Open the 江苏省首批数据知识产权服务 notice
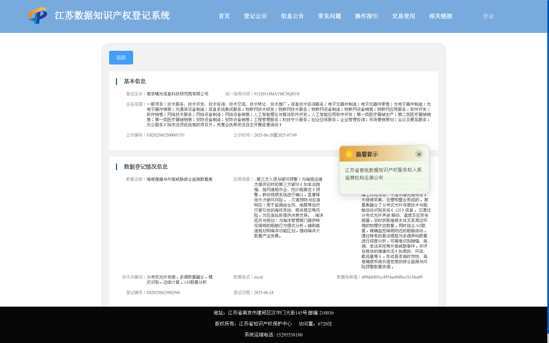This screenshot has width=549, height=343. (x=383, y=174)
